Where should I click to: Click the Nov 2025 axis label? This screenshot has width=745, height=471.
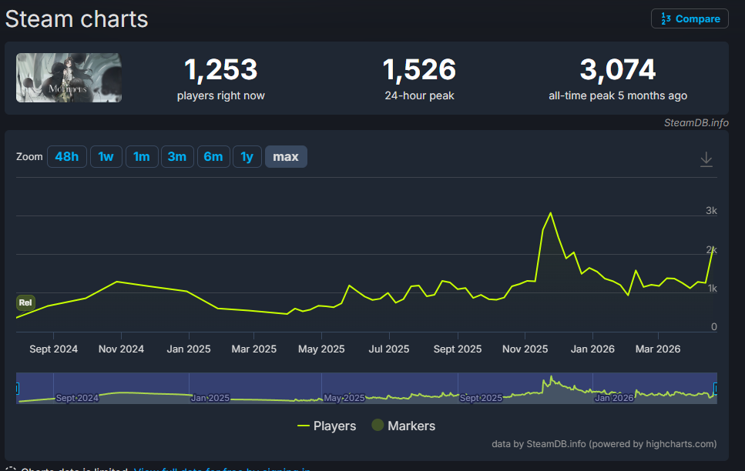click(x=525, y=349)
